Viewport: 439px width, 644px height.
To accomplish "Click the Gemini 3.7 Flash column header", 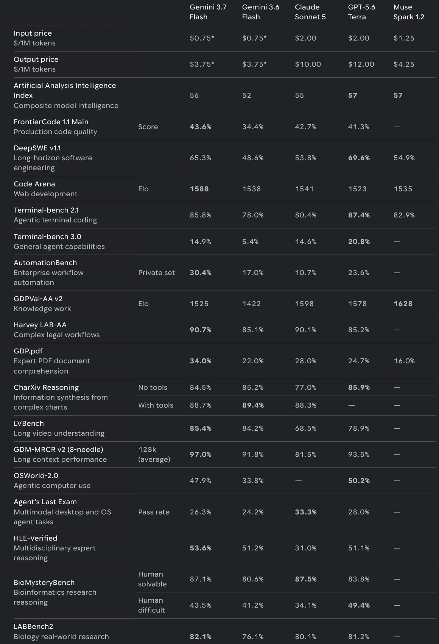I will [208, 12].
